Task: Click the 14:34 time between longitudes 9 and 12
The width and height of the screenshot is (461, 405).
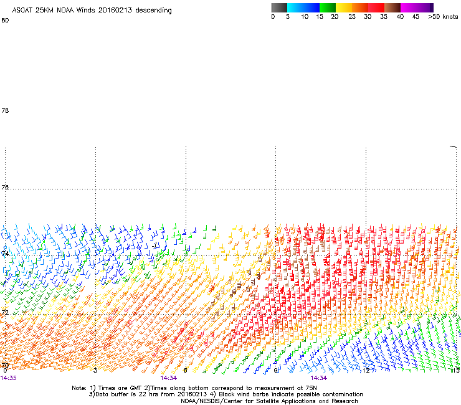Action: click(x=319, y=378)
